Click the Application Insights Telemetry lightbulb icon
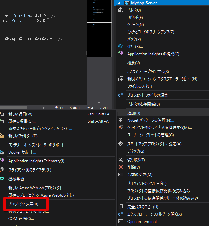The width and height of the screenshot is (209, 226). click(x=2, y=161)
